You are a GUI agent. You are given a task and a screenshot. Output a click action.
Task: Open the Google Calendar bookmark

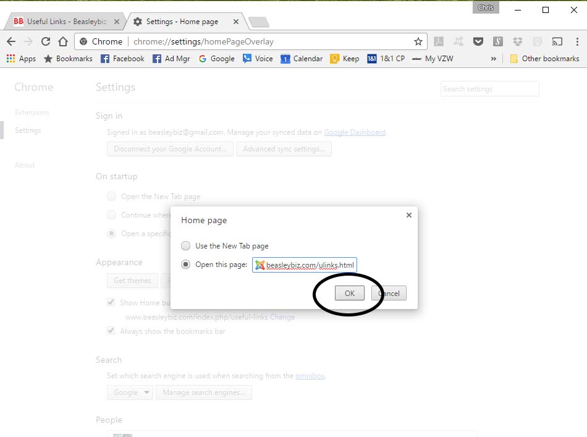point(302,59)
